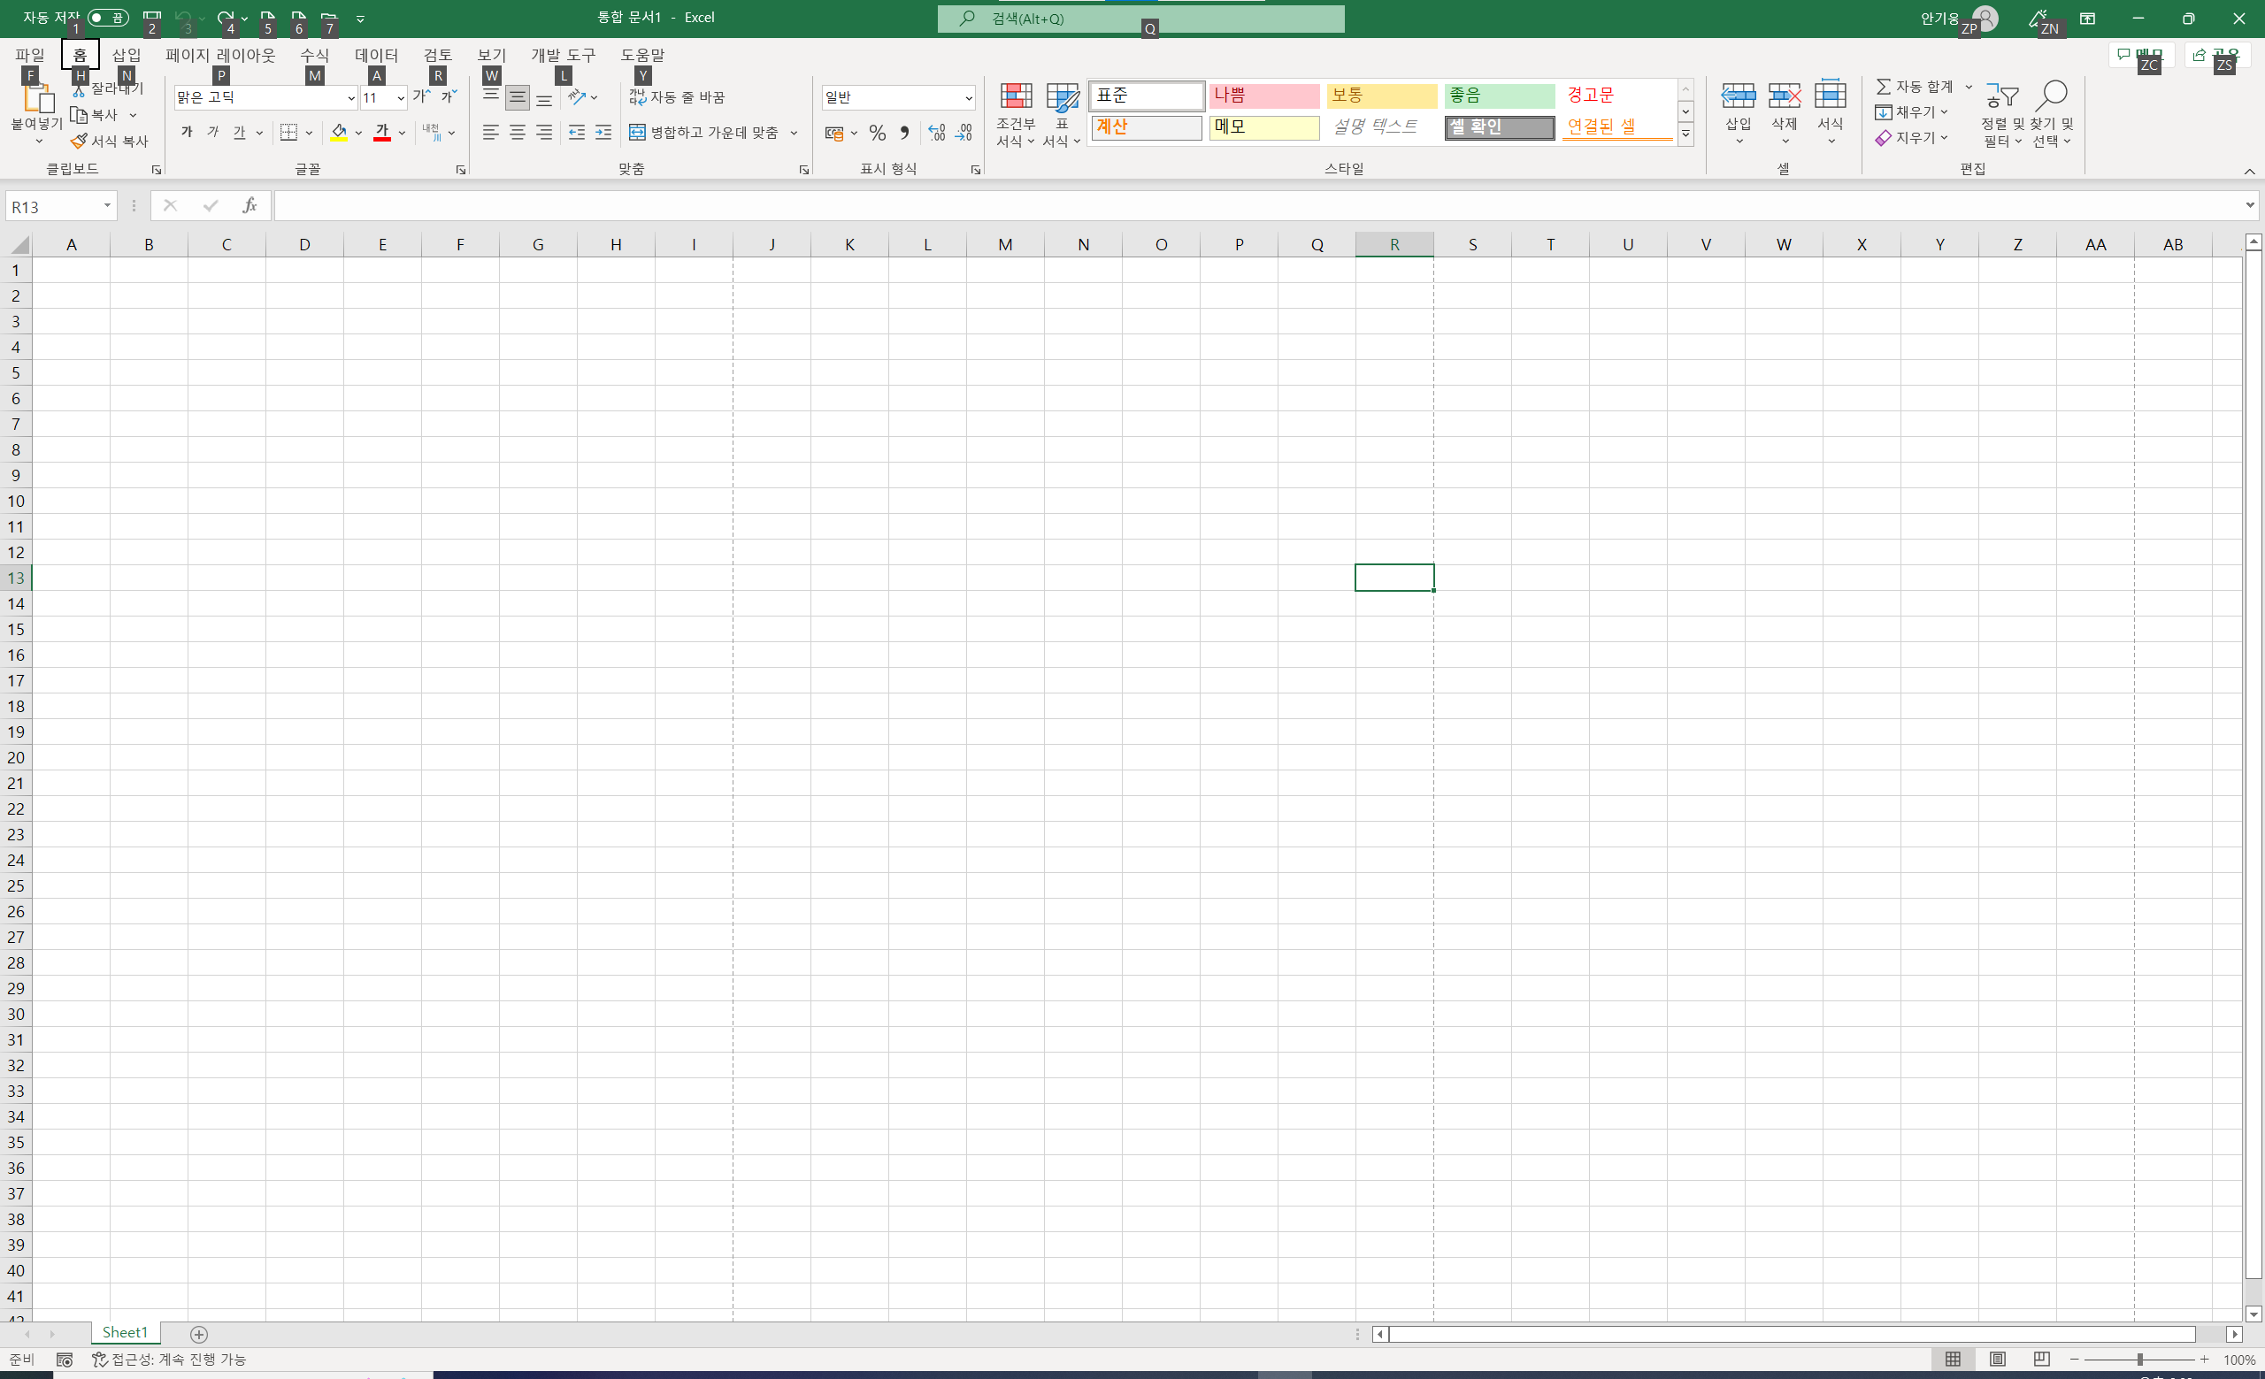This screenshot has height=1379, width=2265.
Task: Click the Sort and Filter icon
Action: 2001,96
